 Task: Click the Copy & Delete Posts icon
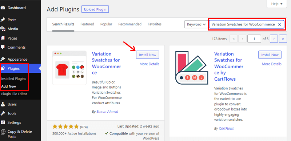point(3,132)
